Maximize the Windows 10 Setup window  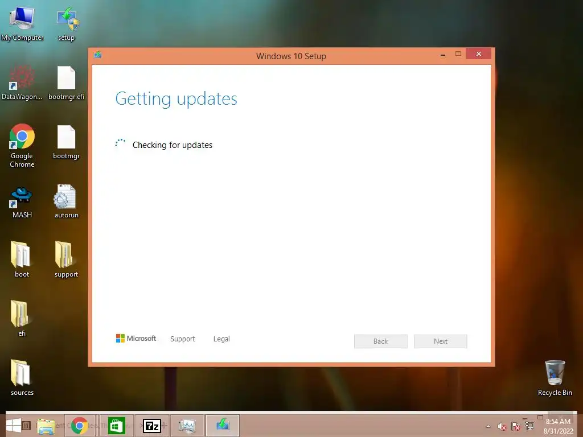(458, 54)
